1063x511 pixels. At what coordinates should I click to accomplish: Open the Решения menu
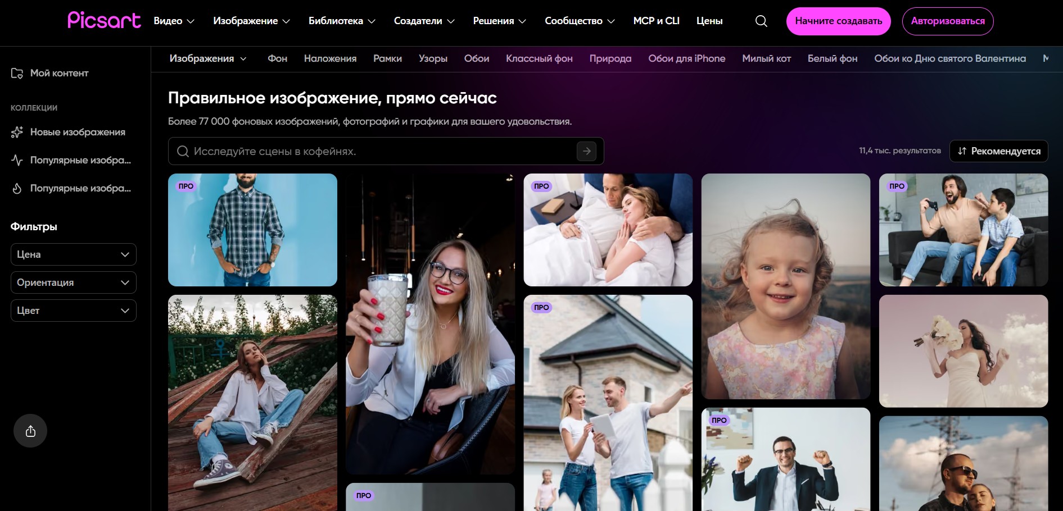click(500, 21)
